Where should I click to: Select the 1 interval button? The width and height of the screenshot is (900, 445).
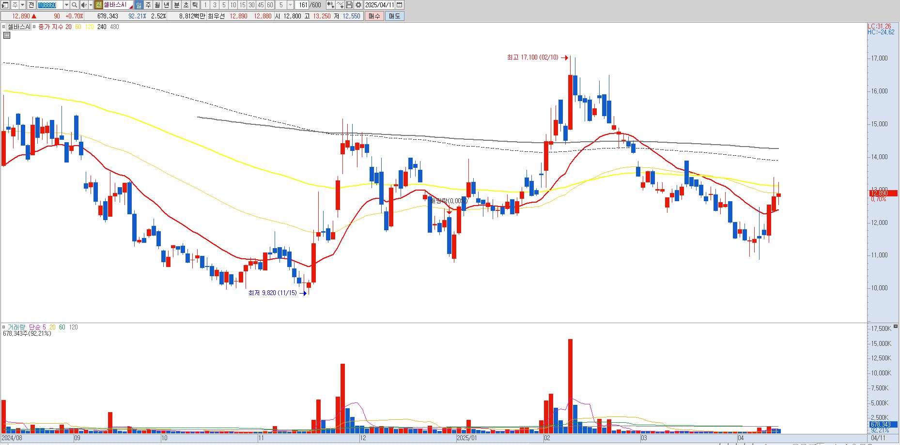click(x=205, y=5)
